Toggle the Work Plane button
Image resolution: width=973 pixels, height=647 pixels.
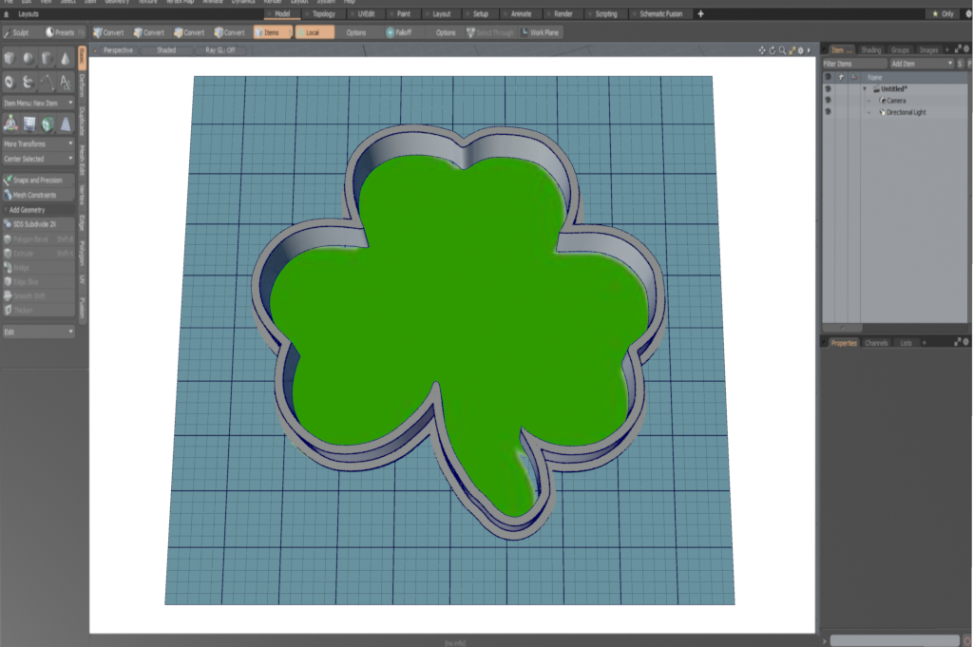pos(541,32)
